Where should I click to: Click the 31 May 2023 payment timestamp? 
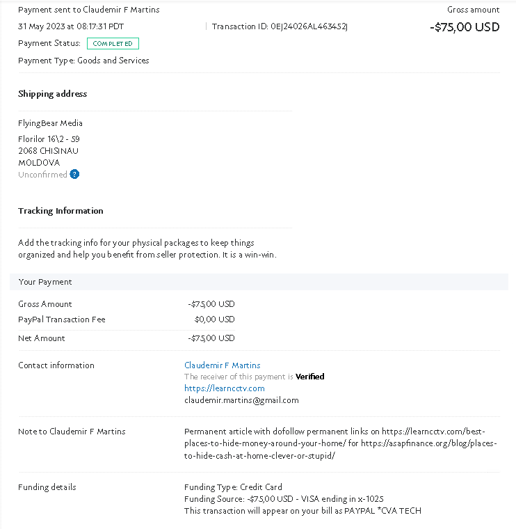point(71,26)
